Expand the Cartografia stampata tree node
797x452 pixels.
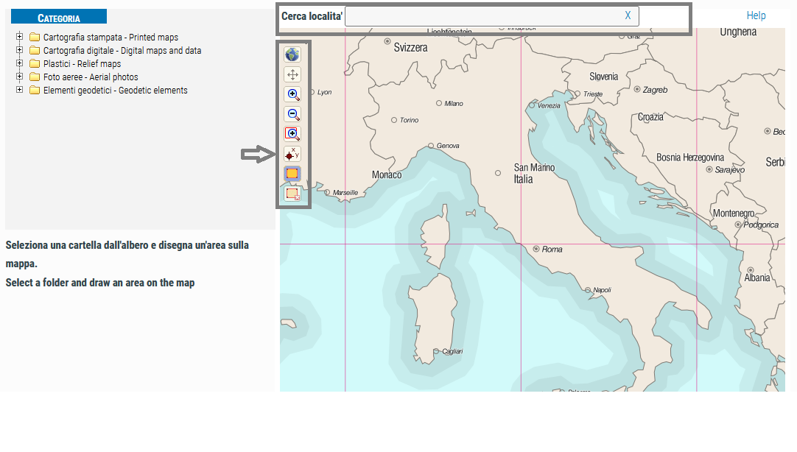tap(20, 37)
